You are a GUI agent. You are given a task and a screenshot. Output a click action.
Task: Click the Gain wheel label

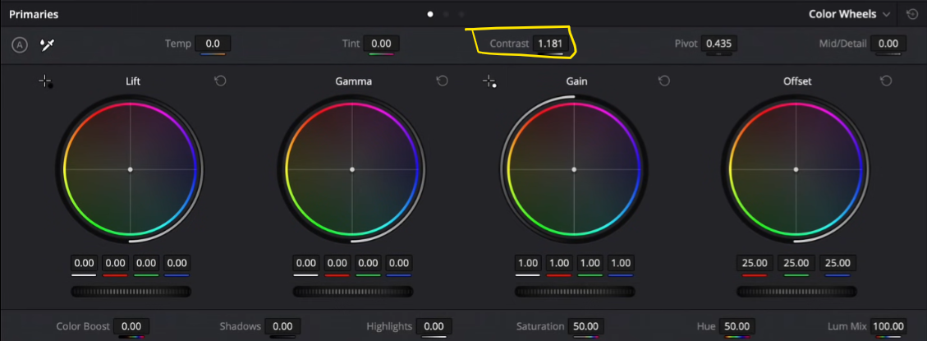577,81
